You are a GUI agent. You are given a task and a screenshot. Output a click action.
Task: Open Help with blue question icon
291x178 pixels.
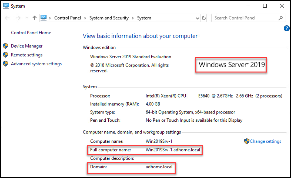[287, 28]
